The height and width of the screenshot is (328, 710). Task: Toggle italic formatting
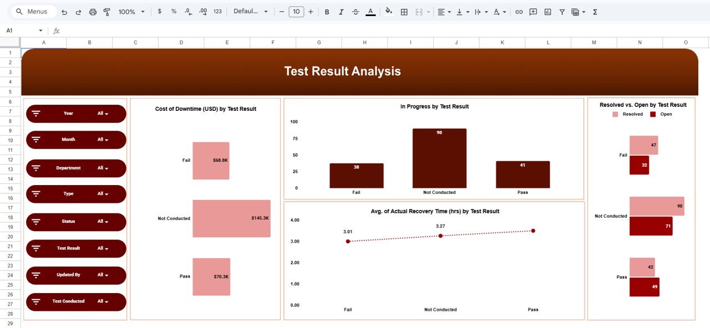[x=341, y=11]
